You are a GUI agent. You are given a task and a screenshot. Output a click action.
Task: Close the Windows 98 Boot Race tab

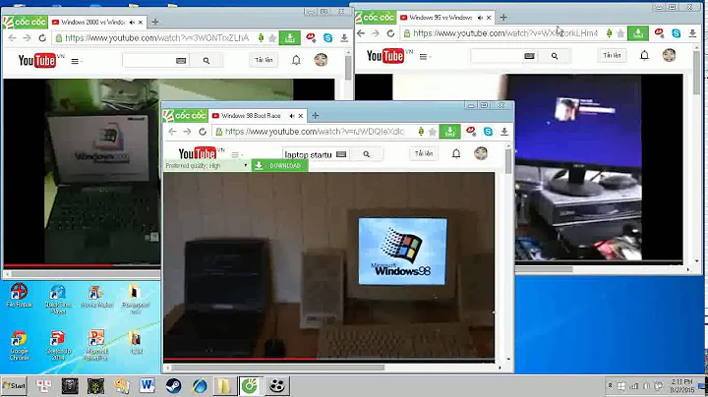tap(301, 116)
